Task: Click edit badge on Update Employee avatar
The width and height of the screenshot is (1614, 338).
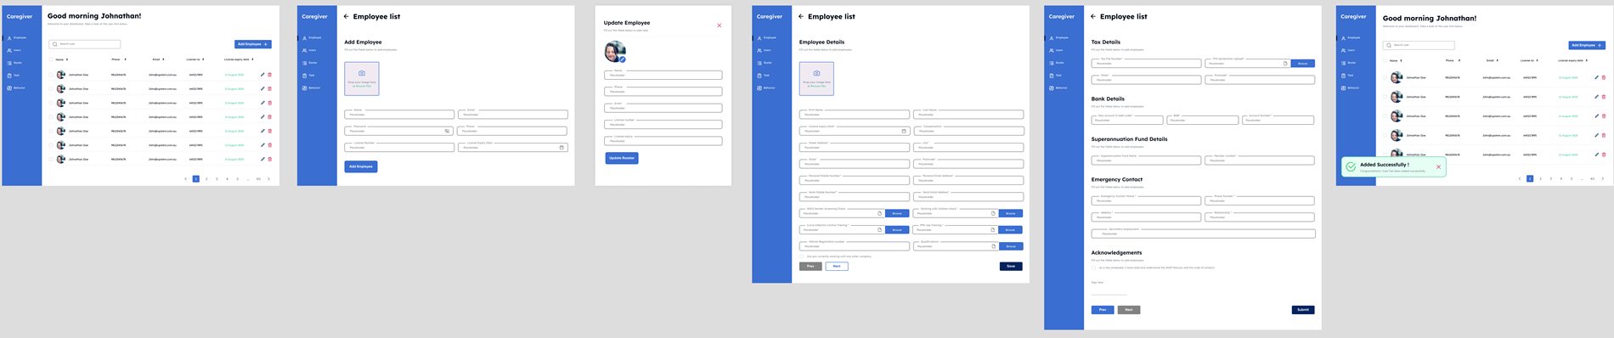Action: point(622,59)
